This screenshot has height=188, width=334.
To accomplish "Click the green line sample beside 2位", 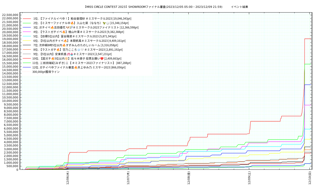I will 27,23.
